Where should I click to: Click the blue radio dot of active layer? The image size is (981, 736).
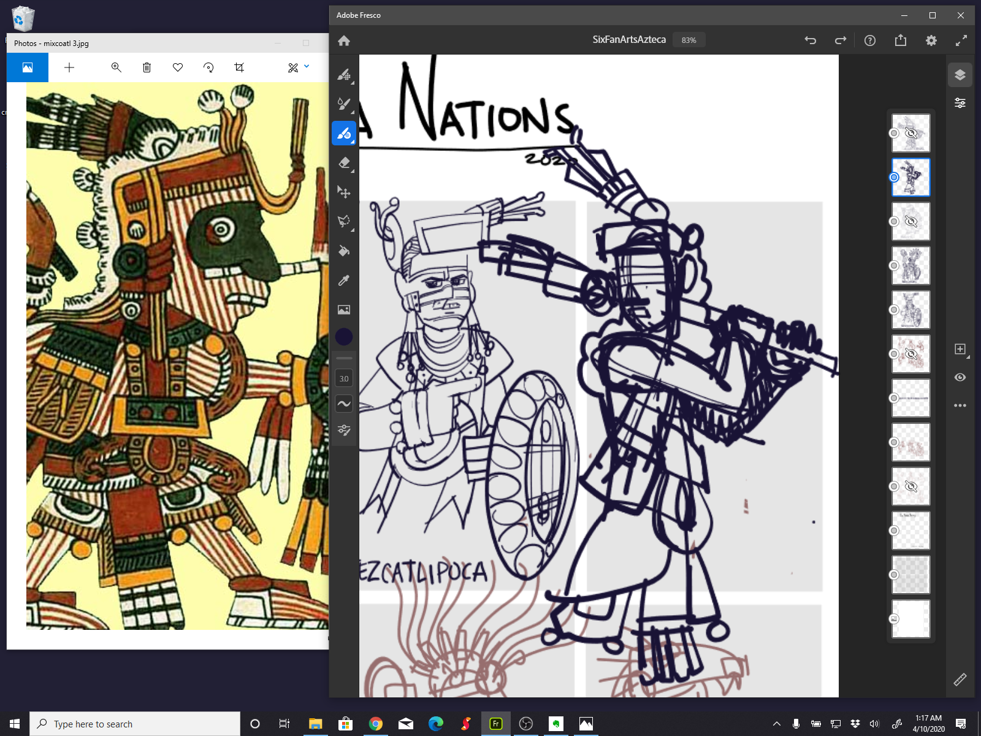[894, 177]
